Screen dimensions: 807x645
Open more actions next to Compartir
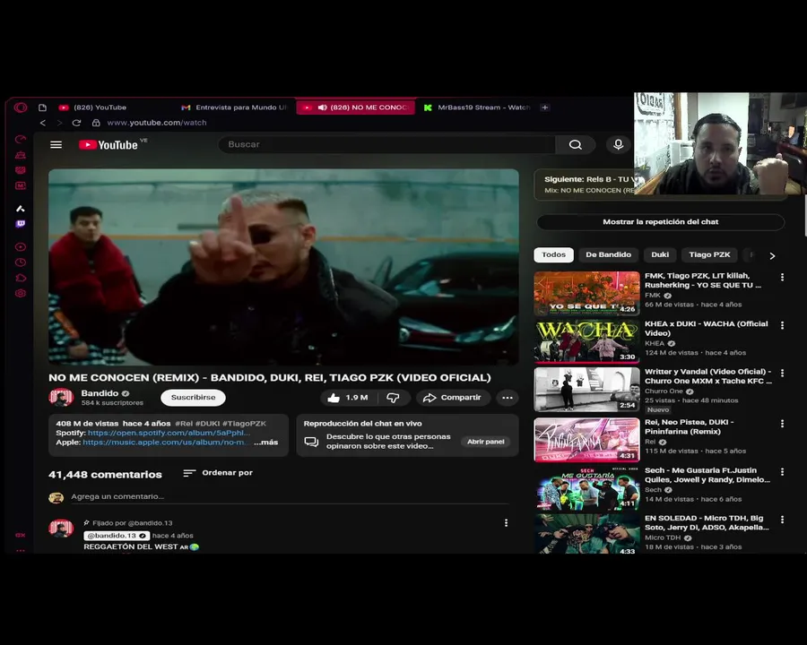tap(507, 398)
